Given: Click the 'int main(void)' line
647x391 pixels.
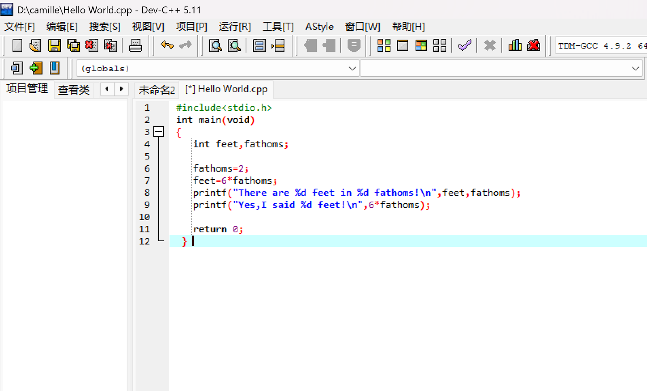Looking at the screenshot, I should 215,120.
